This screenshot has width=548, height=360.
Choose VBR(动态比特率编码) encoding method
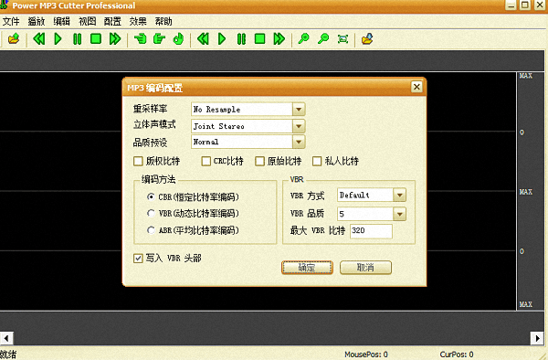(151, 213)
